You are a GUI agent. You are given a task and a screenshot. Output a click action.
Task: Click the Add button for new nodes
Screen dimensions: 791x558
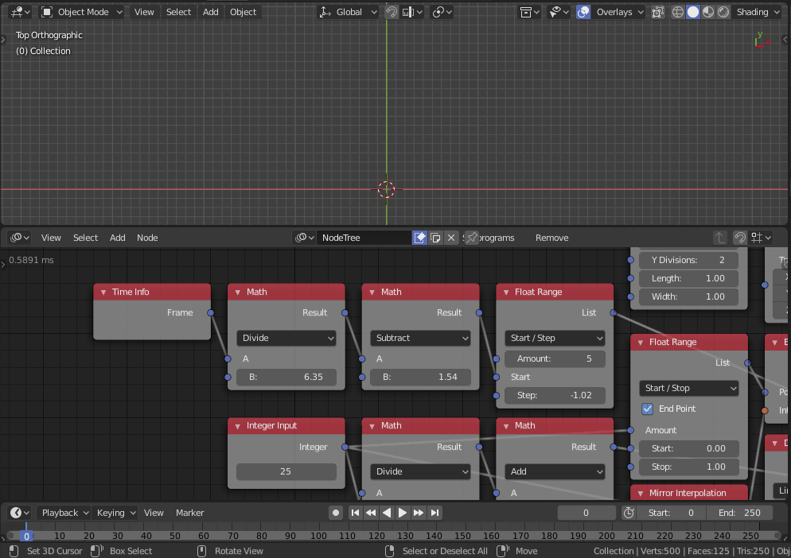[x=117, y=237]
